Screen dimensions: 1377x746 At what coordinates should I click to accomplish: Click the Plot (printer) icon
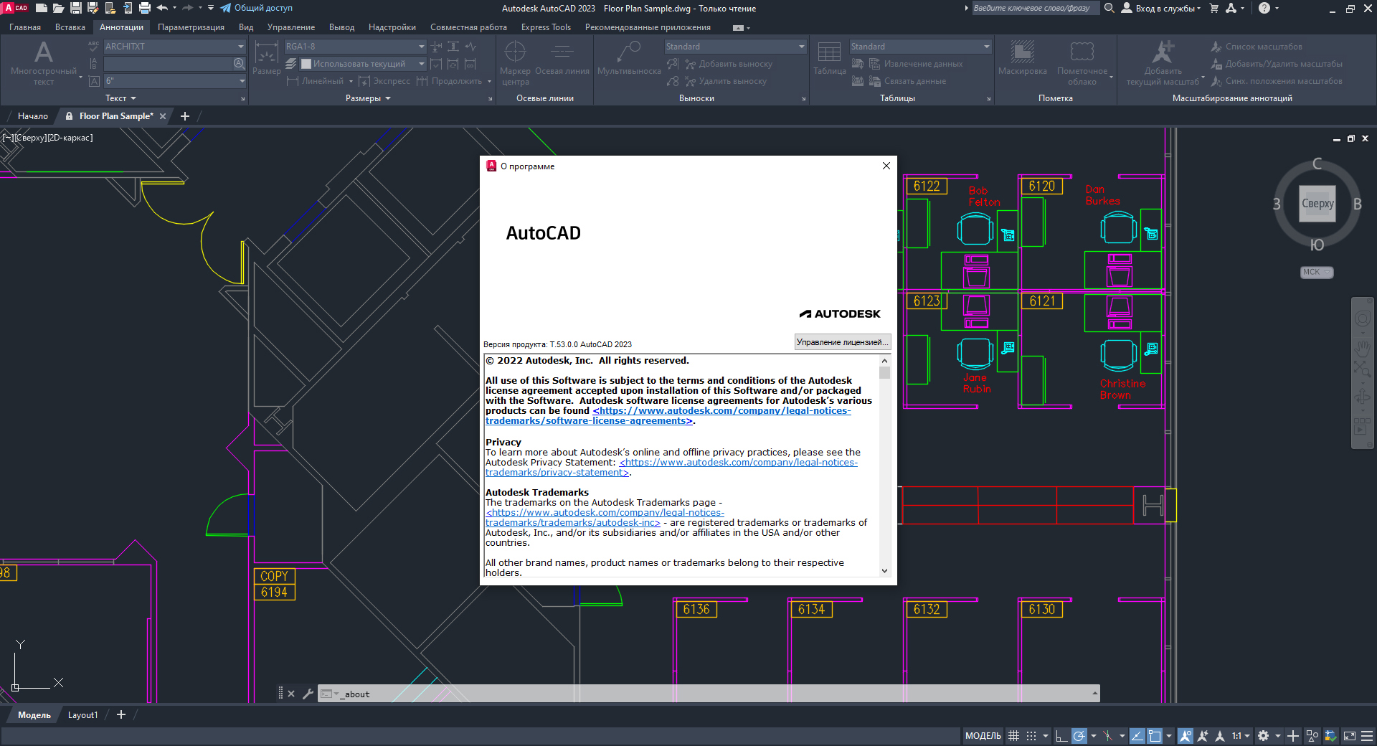coord(145,9)
